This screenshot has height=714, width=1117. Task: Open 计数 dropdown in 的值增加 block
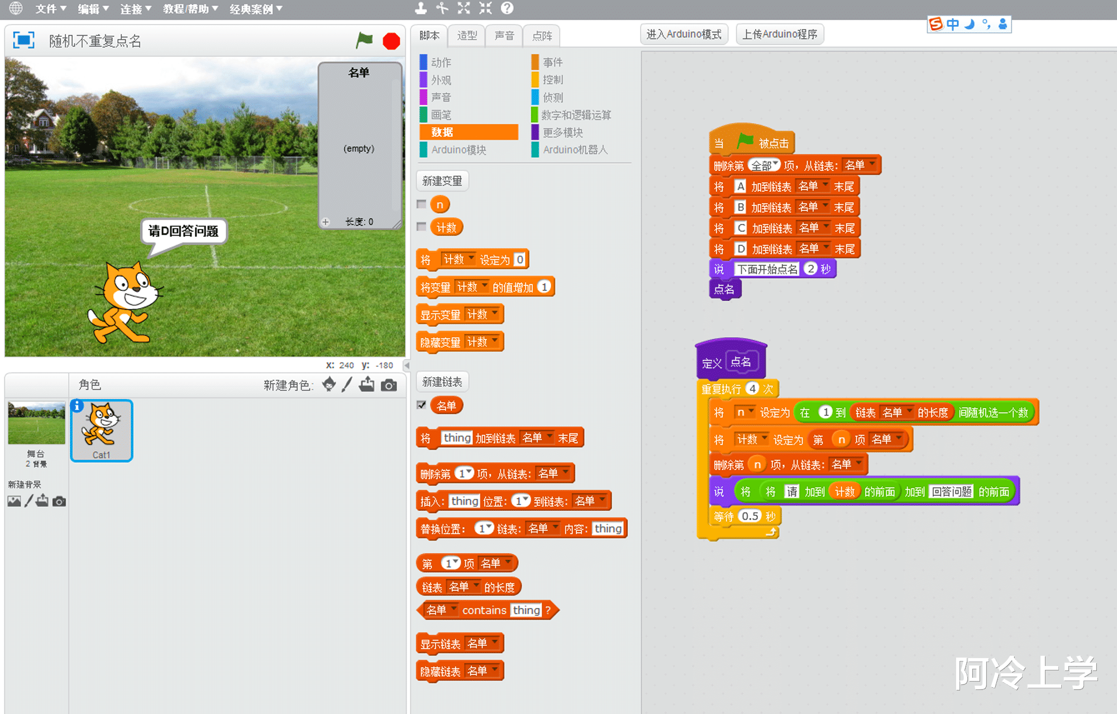(x=472, y=287)
